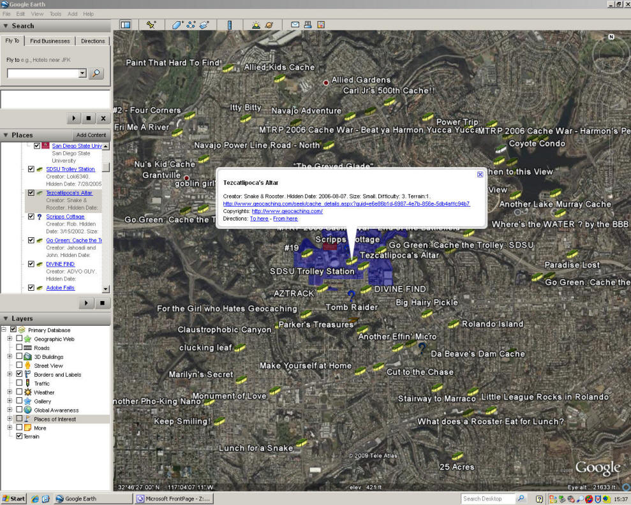The image size is (631, 505).
Task: Expand the 3D Buildings layer node
Action: point(10,356)
